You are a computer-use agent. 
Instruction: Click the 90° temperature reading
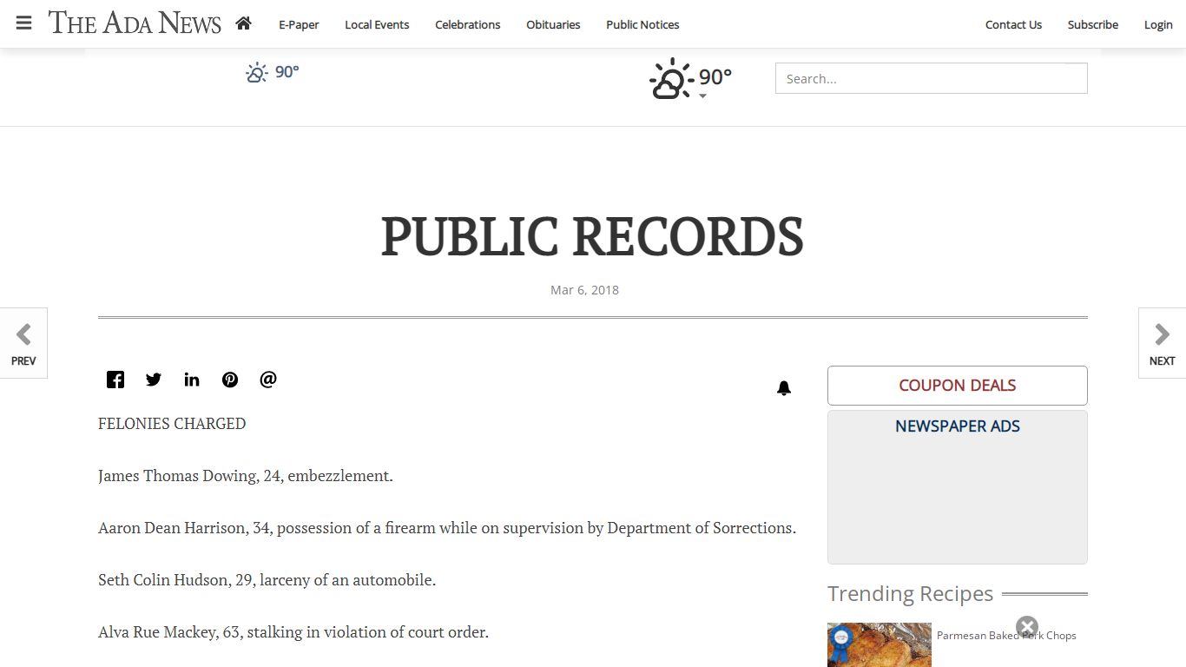[715, 76]
